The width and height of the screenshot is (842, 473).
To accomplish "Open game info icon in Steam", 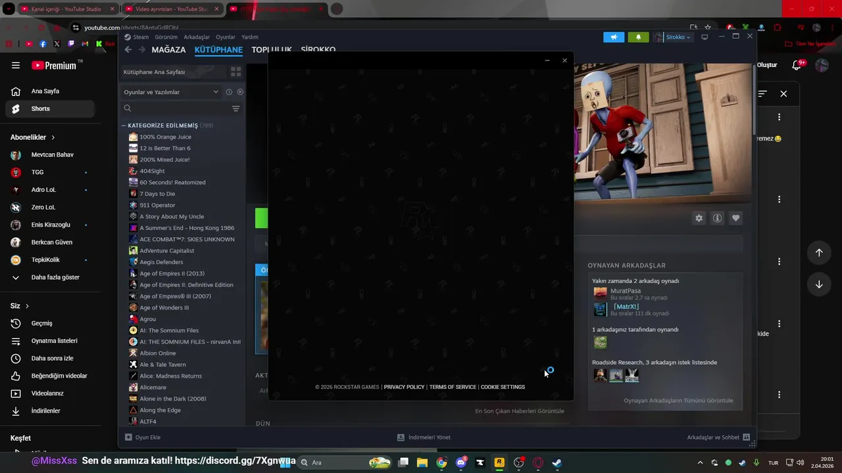I will (718, 218).
